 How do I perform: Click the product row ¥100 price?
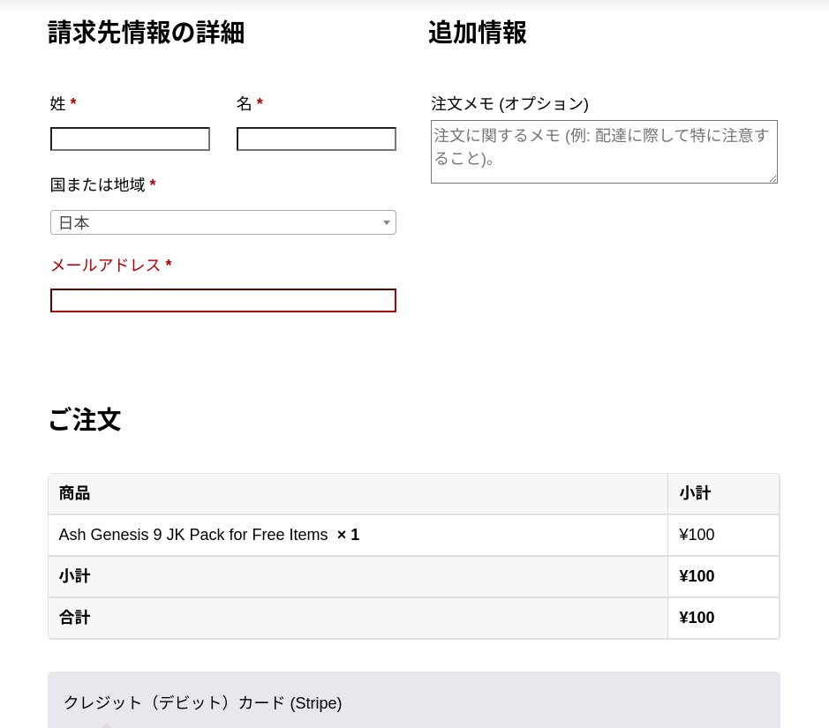[697, 535]
